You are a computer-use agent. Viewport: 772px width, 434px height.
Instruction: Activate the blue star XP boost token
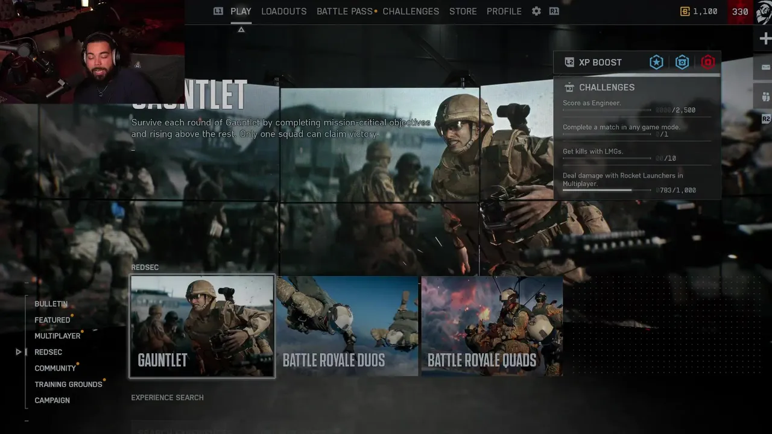656,62
